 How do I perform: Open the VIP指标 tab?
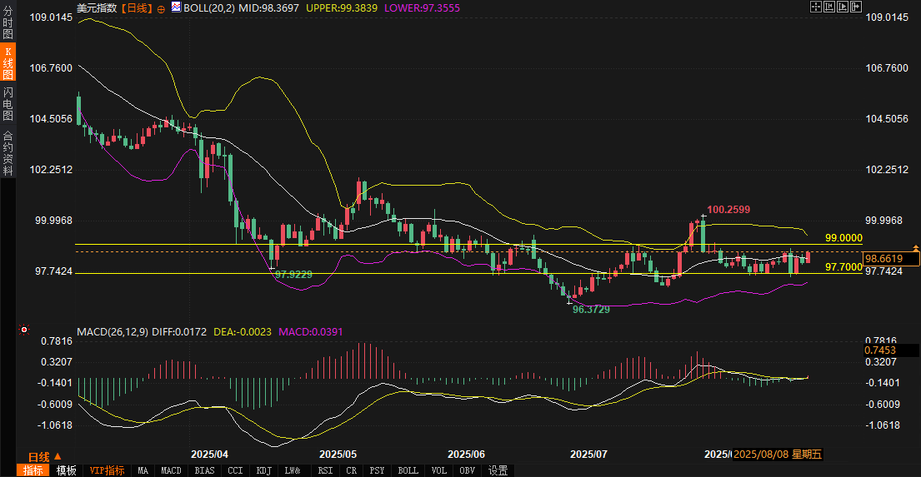107,470
